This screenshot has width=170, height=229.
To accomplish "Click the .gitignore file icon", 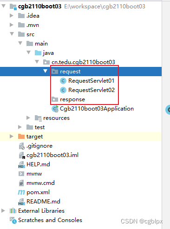I will [x=22, y=146].
